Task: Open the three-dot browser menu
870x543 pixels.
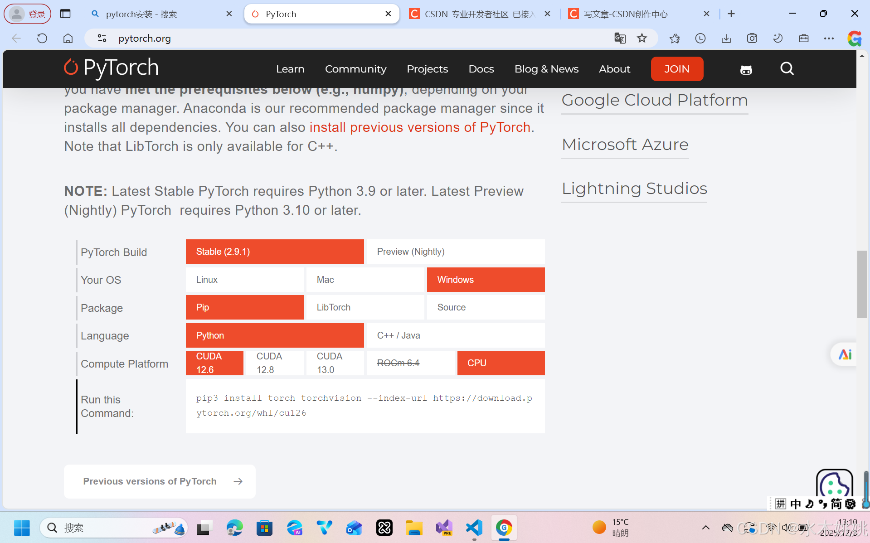Action: [829, 39]
